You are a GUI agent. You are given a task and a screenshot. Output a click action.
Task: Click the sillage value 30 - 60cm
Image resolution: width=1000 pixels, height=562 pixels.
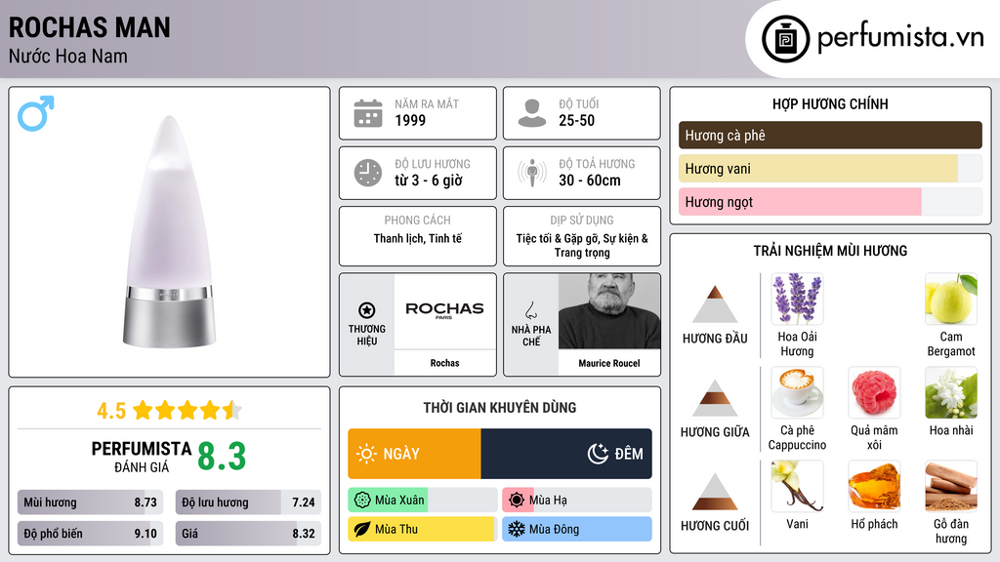click(x=590, y=181)
